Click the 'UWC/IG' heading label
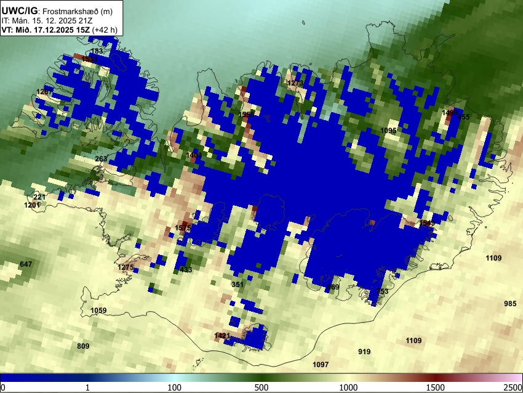The image size is (523, 393). (19, 10)
